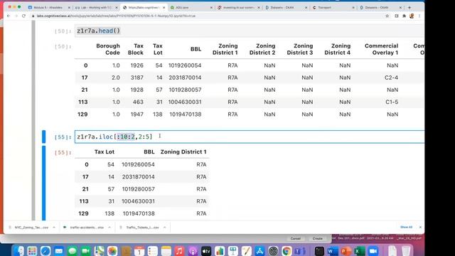Image resolution: width=455 pixels, height=256 pixels.
Task: Switch to Google Chrome in the Dock
Action: point(287,251)
